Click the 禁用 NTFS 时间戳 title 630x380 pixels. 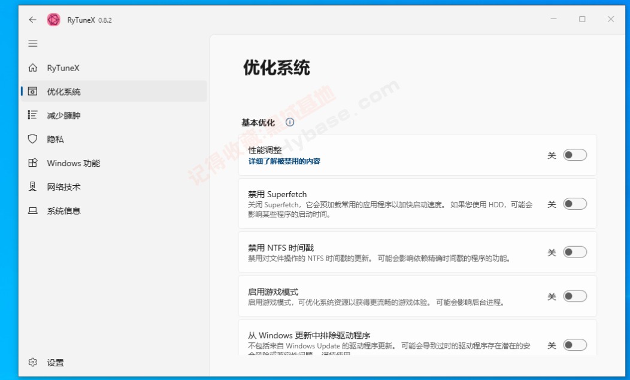pyautogui.click(x=281, y=248)
